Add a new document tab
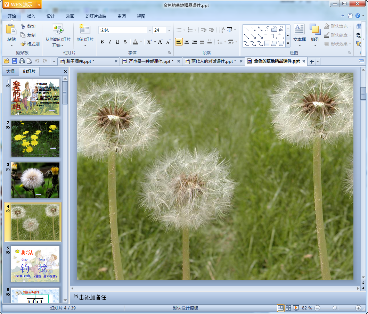Image resolution: width=368 pixels, height=314 pixels. (x=312, y=61)
